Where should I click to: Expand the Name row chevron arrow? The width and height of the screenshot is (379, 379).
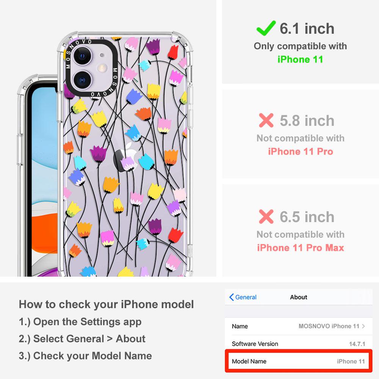coord(363,326)
